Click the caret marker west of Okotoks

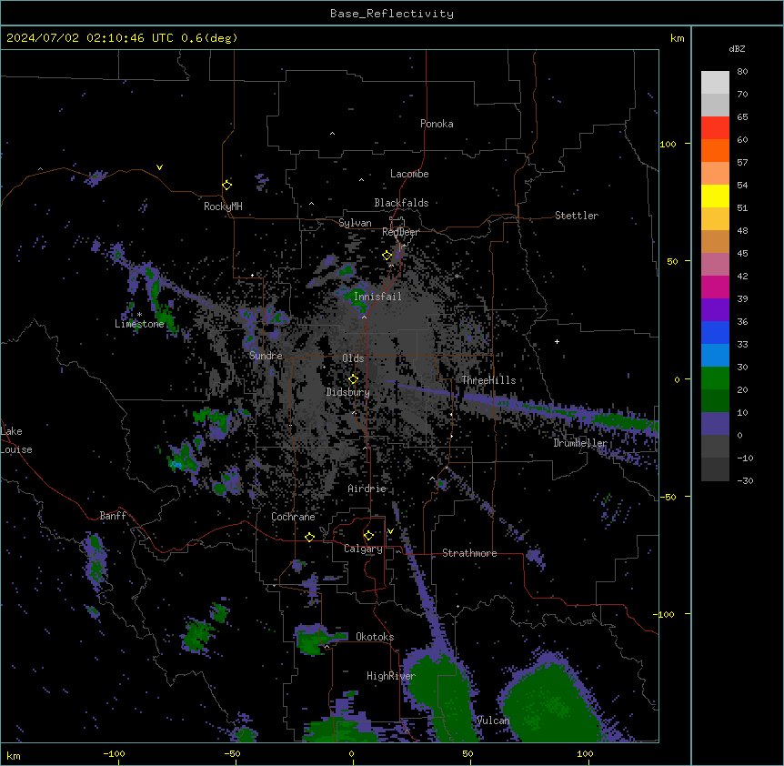point(327,647)
